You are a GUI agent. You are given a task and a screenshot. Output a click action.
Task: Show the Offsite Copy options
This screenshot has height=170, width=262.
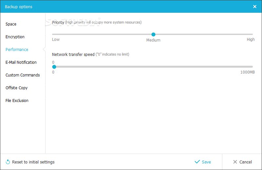17,88
